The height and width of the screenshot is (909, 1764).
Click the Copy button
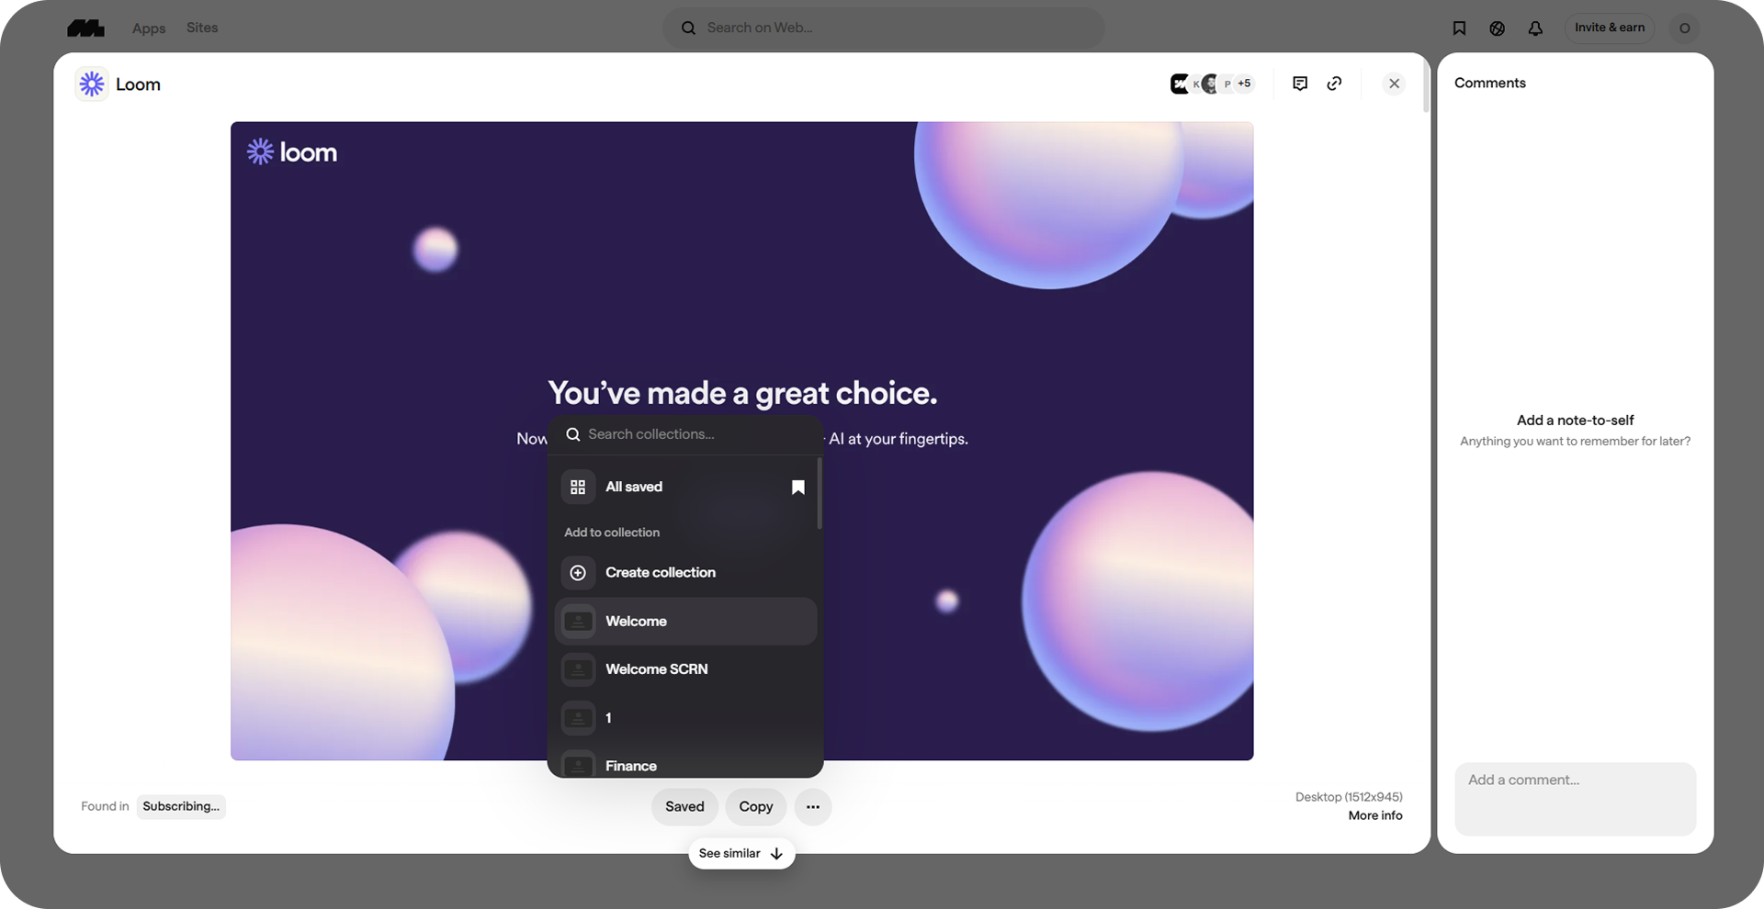point(756,807)
